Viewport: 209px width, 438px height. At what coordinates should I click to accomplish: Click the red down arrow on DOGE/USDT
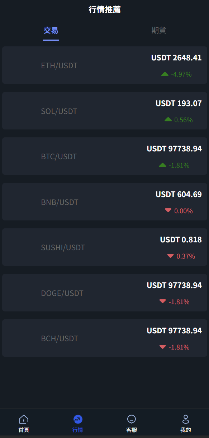pos(163,301)
